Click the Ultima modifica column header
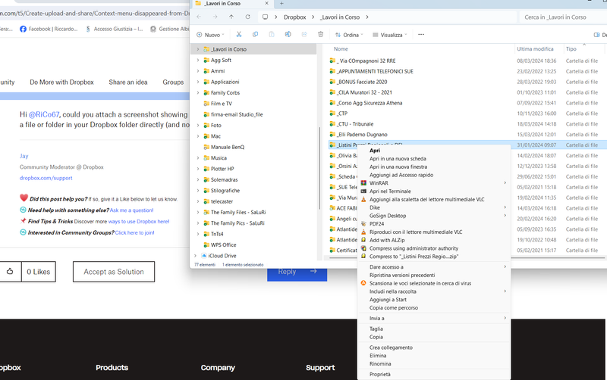 [535, 49]
